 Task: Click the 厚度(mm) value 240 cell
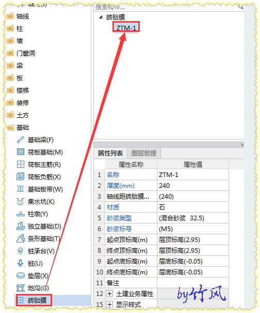[x=193, y=186]
